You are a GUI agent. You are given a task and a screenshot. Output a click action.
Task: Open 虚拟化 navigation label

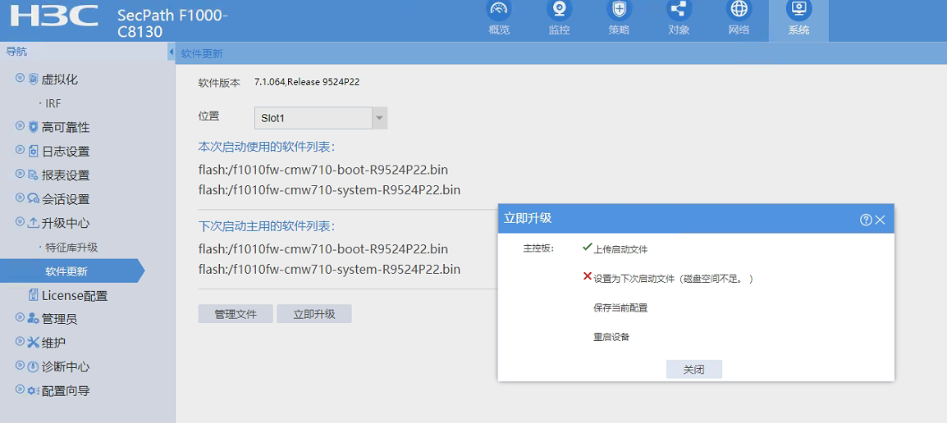click(x=60, y=79)
